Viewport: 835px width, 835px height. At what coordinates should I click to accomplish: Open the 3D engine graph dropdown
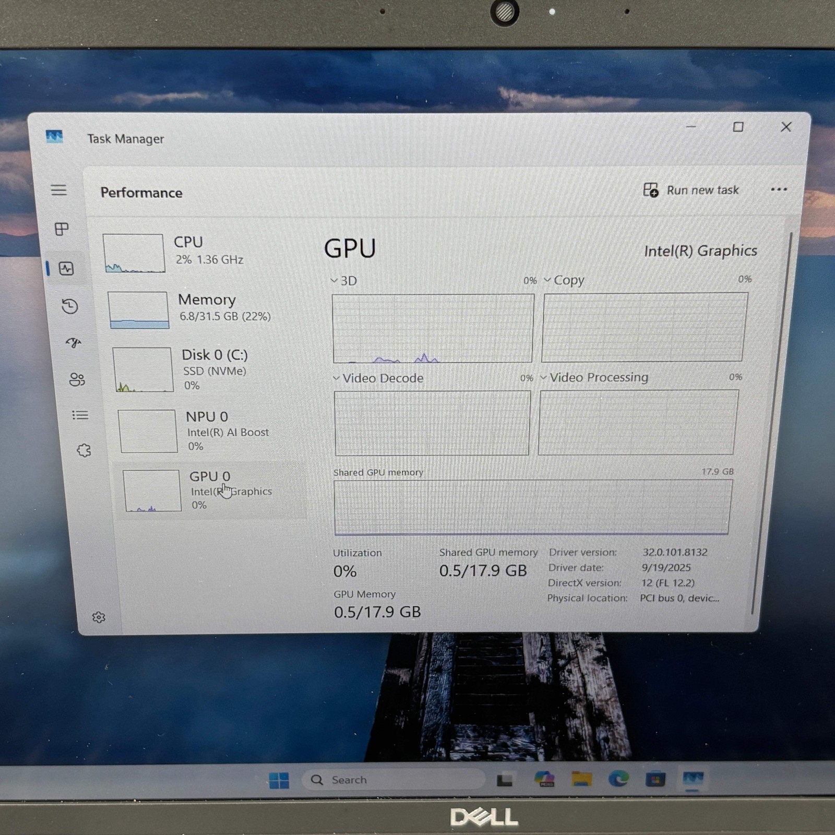[334, 281]
